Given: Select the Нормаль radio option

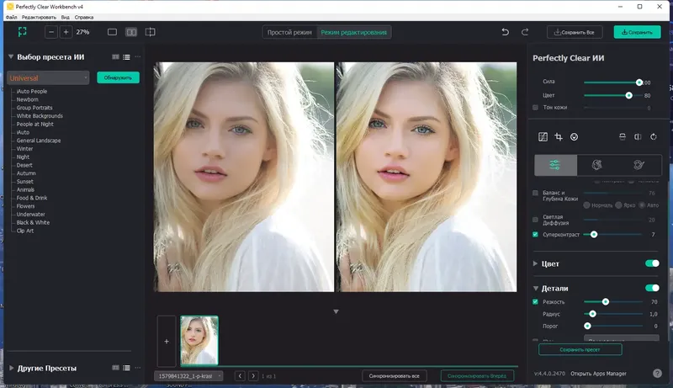Looking at the screenshot, I should 586,205.
